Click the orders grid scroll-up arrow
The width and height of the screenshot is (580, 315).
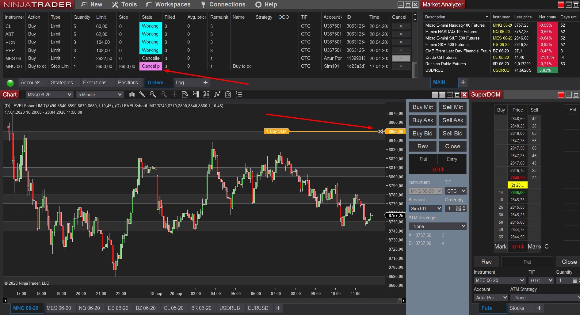[x=415, y=15]
